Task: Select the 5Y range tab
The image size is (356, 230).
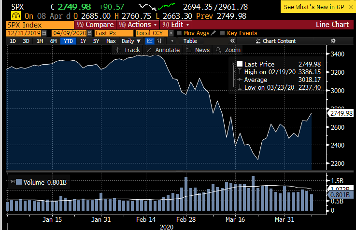Action: (96, 41)
